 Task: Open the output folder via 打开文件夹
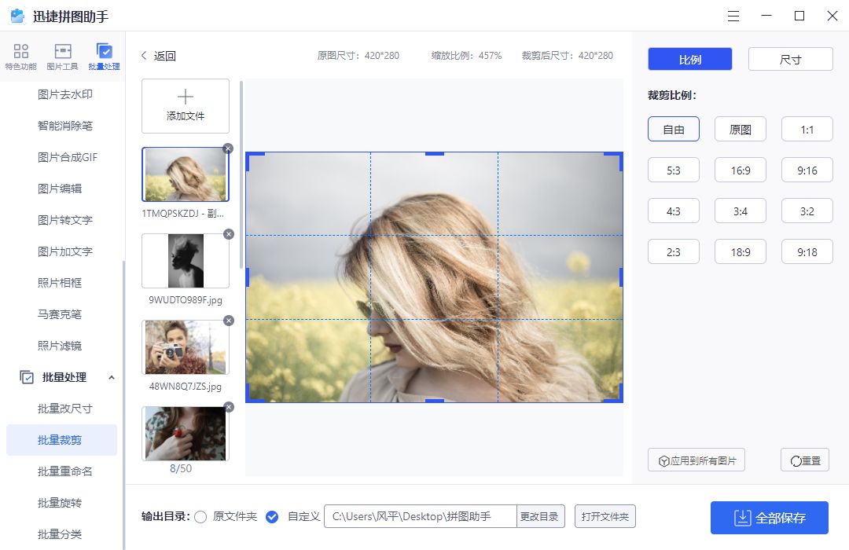click(605, 516)
